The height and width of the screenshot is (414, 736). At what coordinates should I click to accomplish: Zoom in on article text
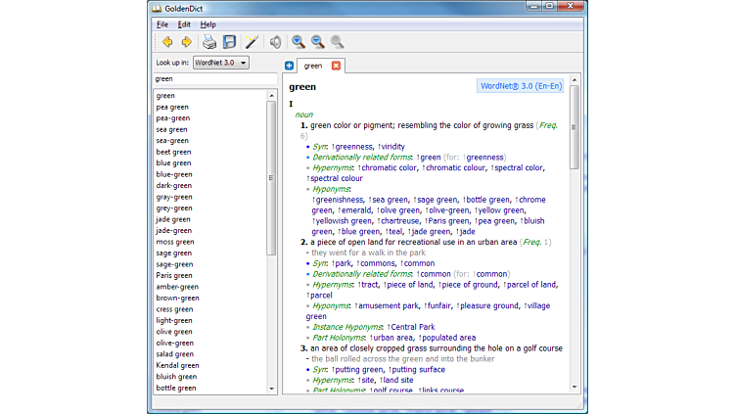[x=299, y=42]
